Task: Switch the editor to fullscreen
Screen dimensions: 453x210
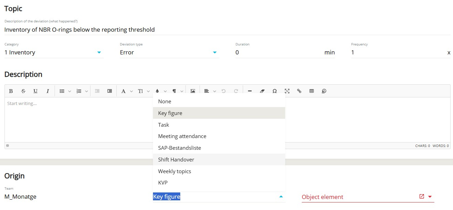Action: tap(287, 91)
